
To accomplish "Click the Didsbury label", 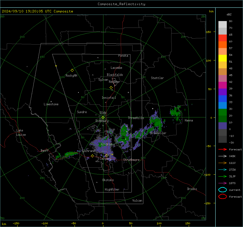I will click(102, 121).
